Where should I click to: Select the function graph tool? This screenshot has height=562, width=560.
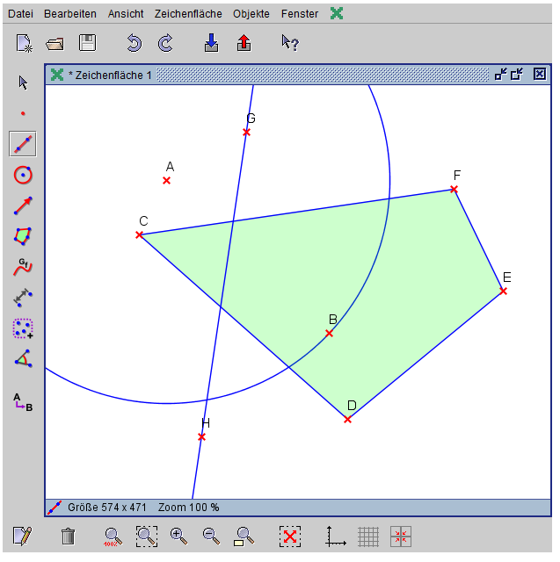click(x=23, y=267)
